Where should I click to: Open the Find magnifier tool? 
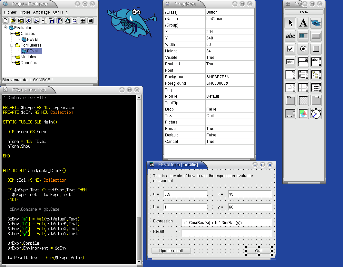tap(67, 21)
